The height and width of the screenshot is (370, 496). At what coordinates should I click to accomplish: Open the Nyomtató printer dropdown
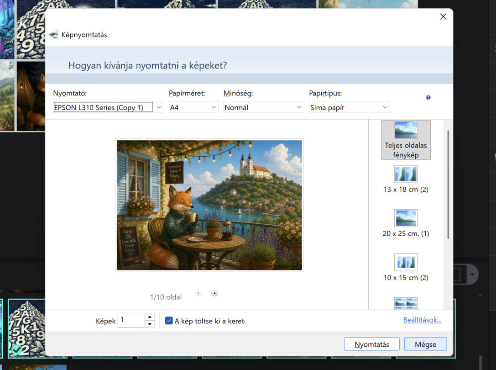(109, 107)
